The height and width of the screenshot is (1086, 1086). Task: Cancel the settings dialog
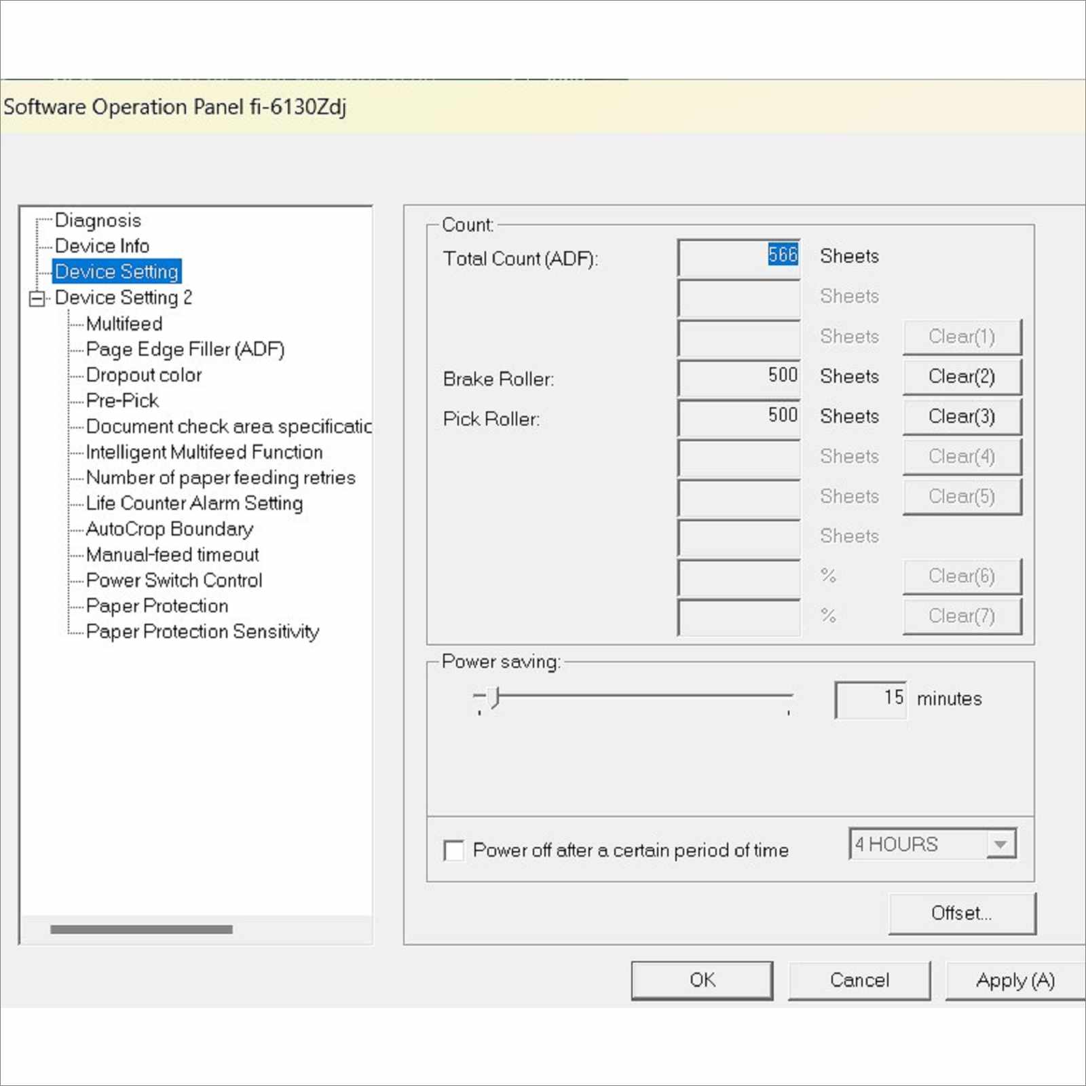[x=859, y=980]
